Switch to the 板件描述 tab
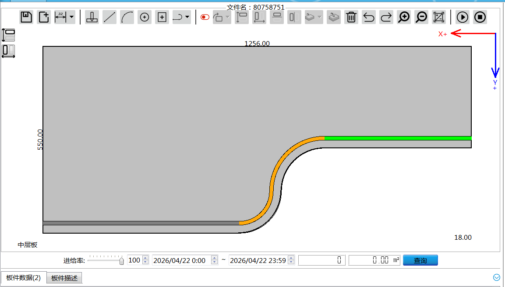Screen dimensions: 505x287 64,278
